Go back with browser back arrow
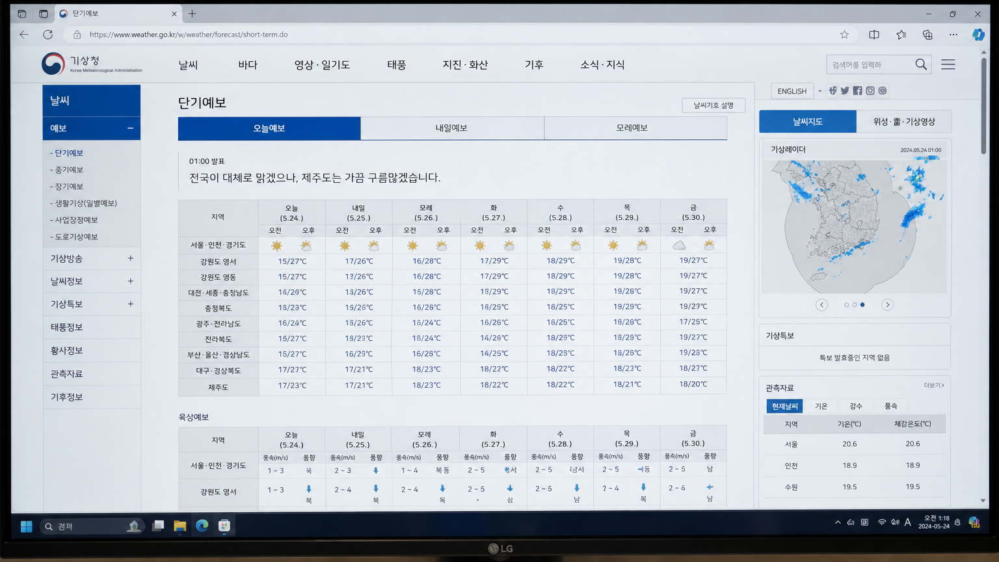This screenshot has height=562, width=999. tap(24, 34)
